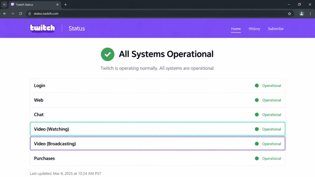The image size is (315, 177).
Task: Select the Login service row
Action: (x=157, y=85)
